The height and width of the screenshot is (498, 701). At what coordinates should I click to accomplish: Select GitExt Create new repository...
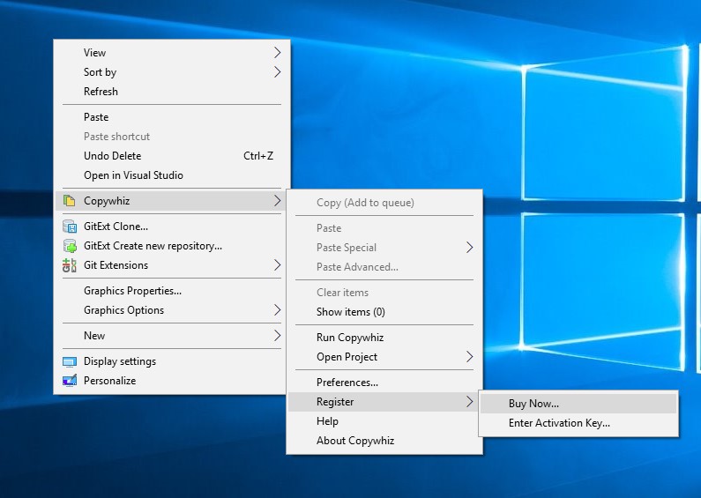(172, 246)
